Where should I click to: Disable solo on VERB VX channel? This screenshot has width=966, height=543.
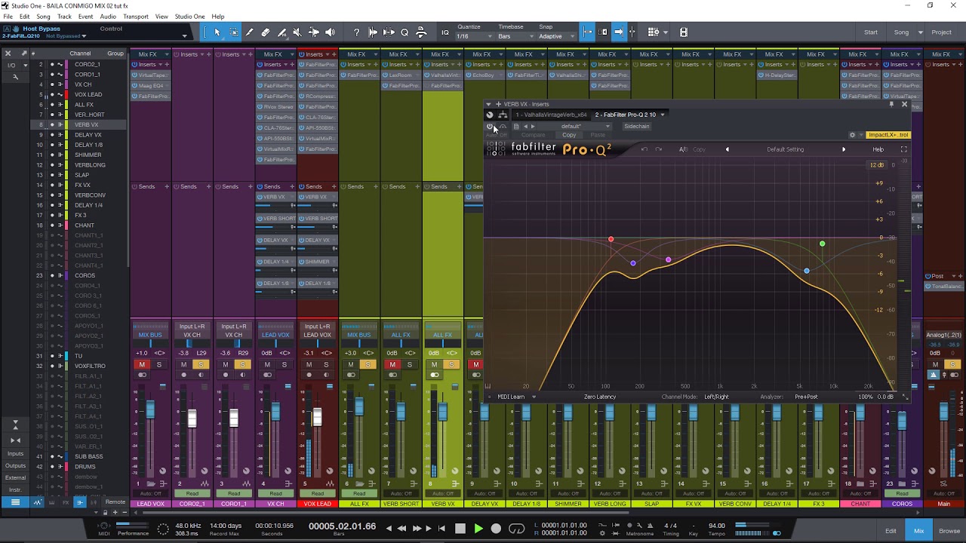(x=451, y=364)
